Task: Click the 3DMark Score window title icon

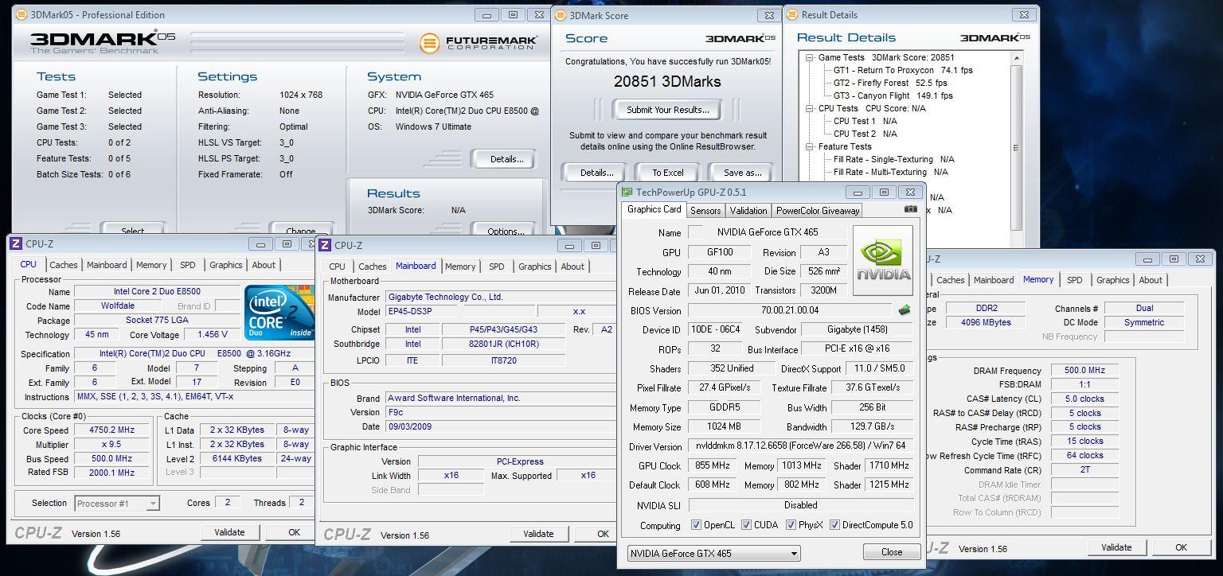Action: pyautogui.click(x=560, y=15)
